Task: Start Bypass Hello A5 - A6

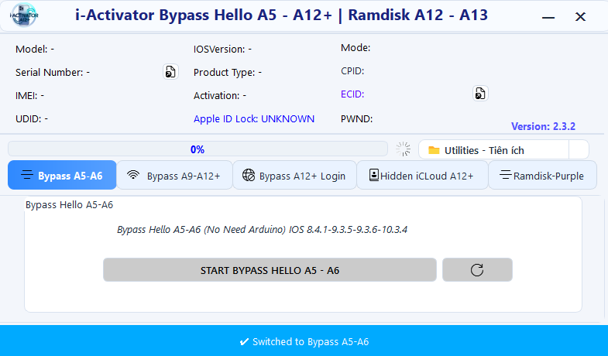Action: tap(270, 270)
